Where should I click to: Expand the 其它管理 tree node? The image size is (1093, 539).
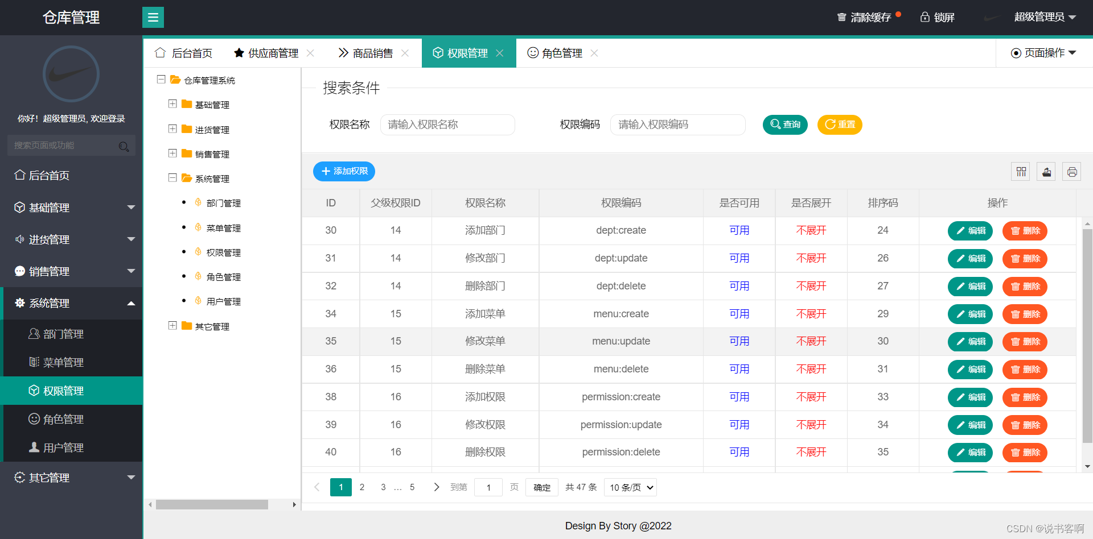(172, 326)
